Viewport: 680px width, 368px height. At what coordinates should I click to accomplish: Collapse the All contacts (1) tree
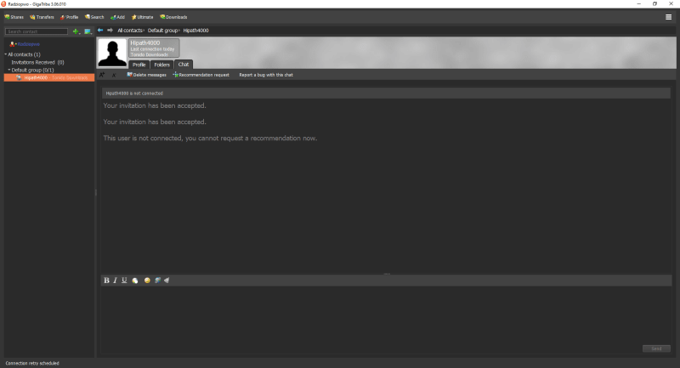pos(6,54)
